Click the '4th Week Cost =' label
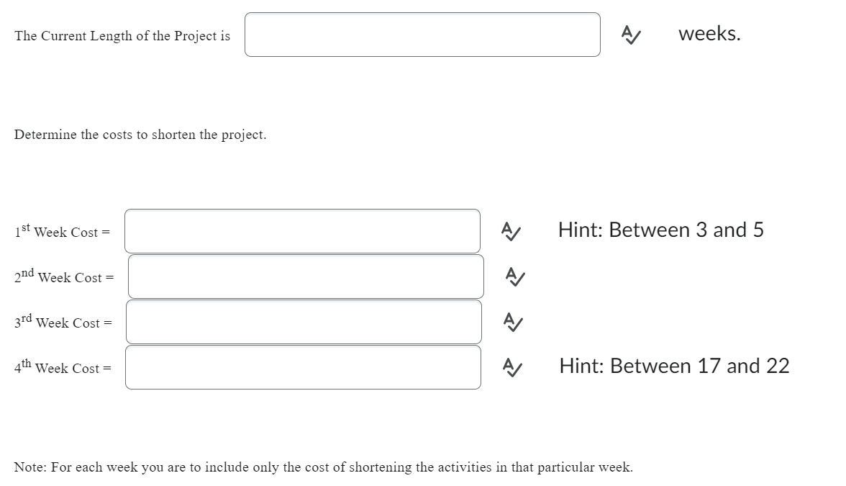 click(x=63, y=367)
